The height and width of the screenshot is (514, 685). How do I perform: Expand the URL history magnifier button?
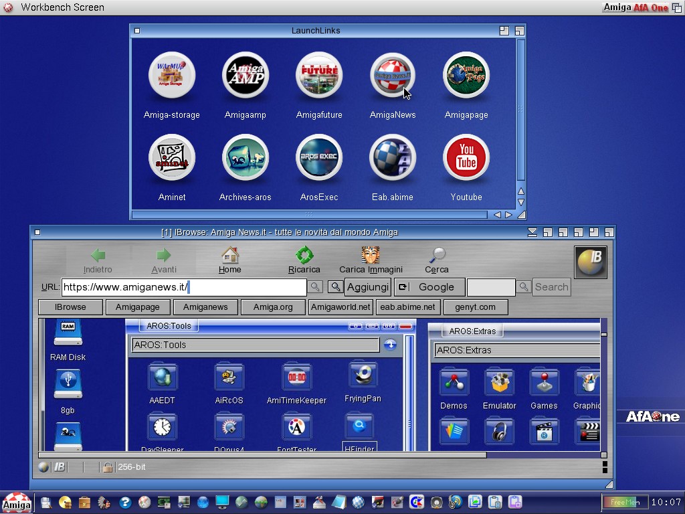pyautogui.click(x=315, y=287)
